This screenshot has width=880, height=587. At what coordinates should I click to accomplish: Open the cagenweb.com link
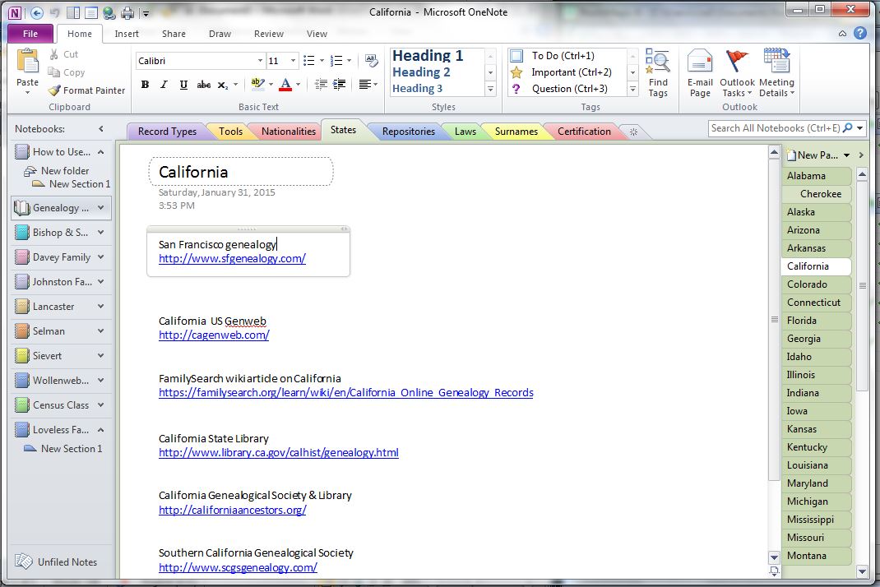pos(214,335)
